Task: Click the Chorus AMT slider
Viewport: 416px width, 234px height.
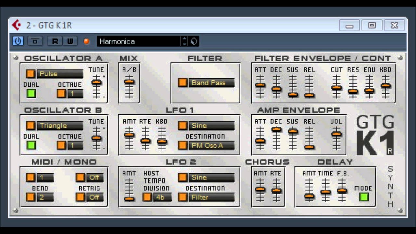Action: (260, 190)
